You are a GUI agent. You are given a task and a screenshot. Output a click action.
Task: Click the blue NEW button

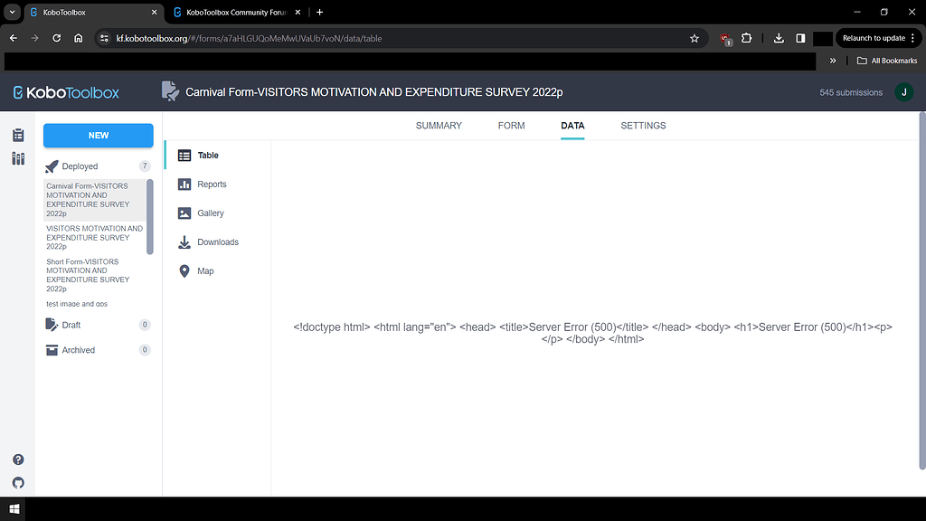(x=98, y=135)
